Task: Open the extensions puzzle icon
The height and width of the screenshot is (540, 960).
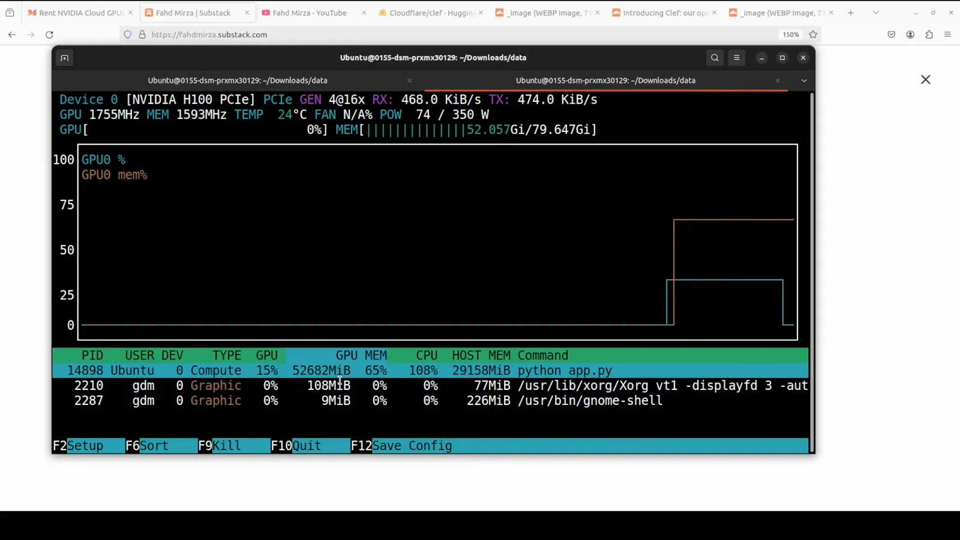Action: coord(929,35)
